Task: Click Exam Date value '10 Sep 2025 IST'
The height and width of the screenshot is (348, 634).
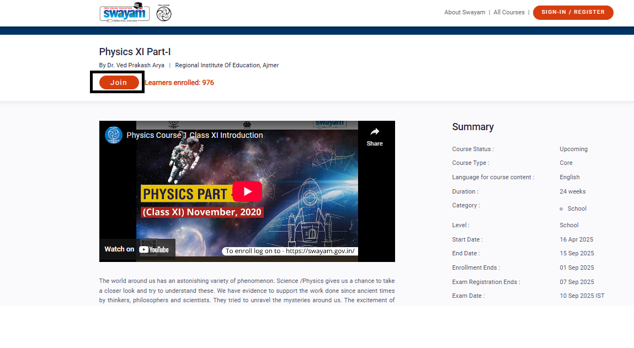Action: pyautogui.click(x=582, y=296)
